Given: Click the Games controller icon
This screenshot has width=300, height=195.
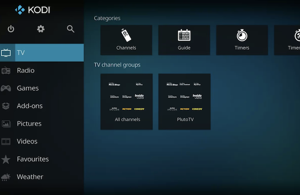Looking at the screenshot, I should (x=6, y=88).
